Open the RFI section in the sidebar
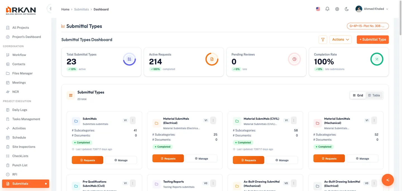The image size is (402, 191). (x=15, y=174)
